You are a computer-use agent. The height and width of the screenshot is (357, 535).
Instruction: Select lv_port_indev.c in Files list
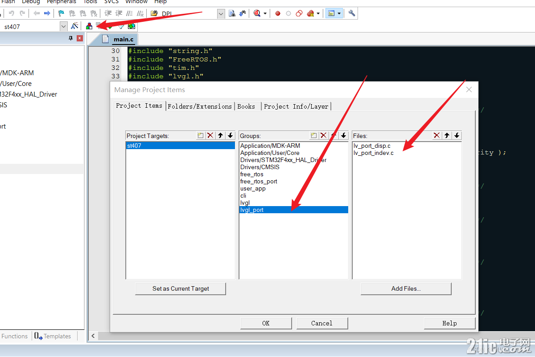pyautogui.click(x=374, y=153)
